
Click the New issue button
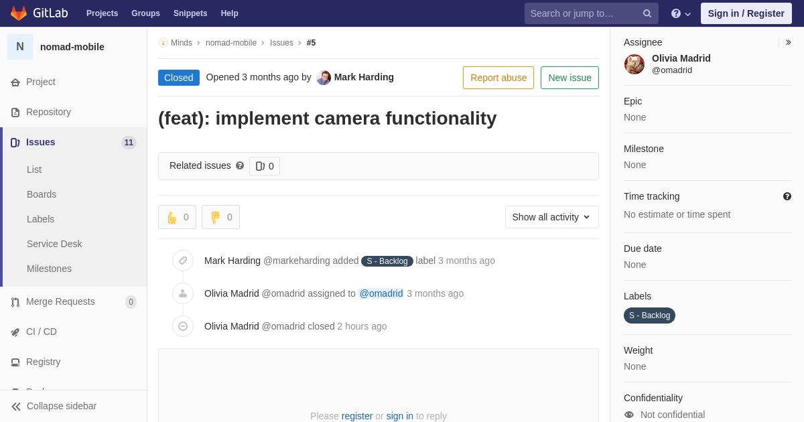click(x=569, y=78)
